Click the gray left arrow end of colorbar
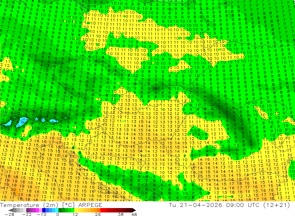 (11, 210)
